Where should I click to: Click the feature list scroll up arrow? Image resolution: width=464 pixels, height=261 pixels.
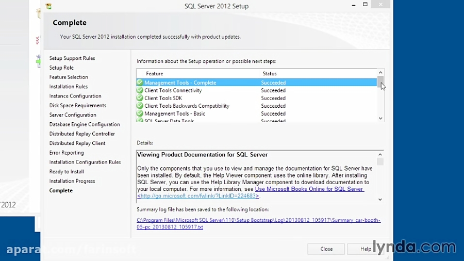pyautogui.click(x=380, y=73)
